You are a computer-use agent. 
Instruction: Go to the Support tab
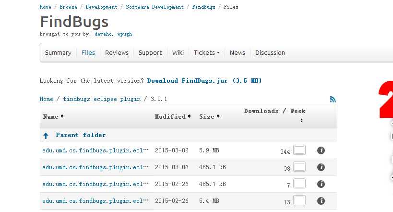(150, 53)
